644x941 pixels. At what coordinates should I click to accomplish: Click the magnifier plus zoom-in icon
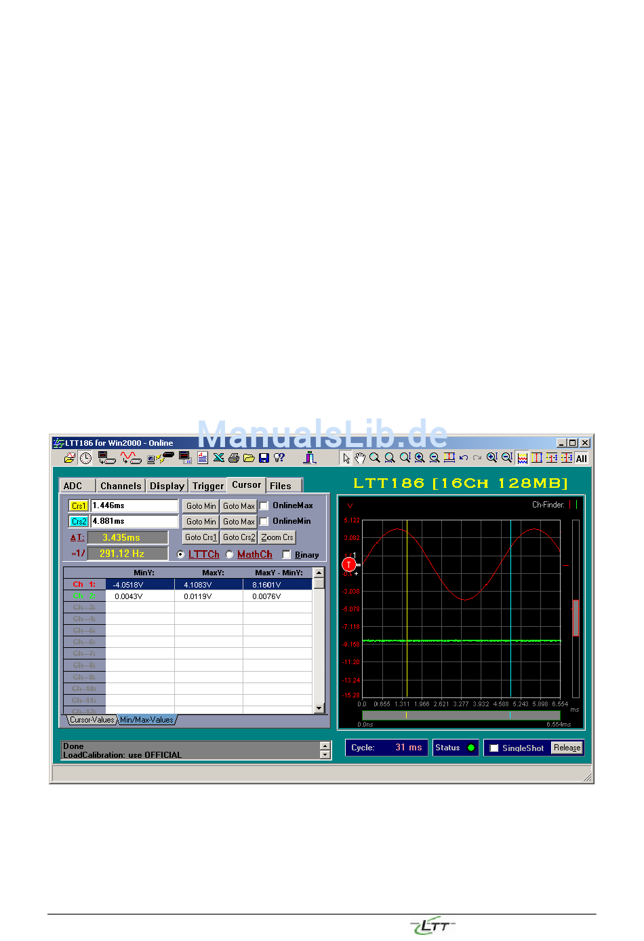[x=420, y=459]
